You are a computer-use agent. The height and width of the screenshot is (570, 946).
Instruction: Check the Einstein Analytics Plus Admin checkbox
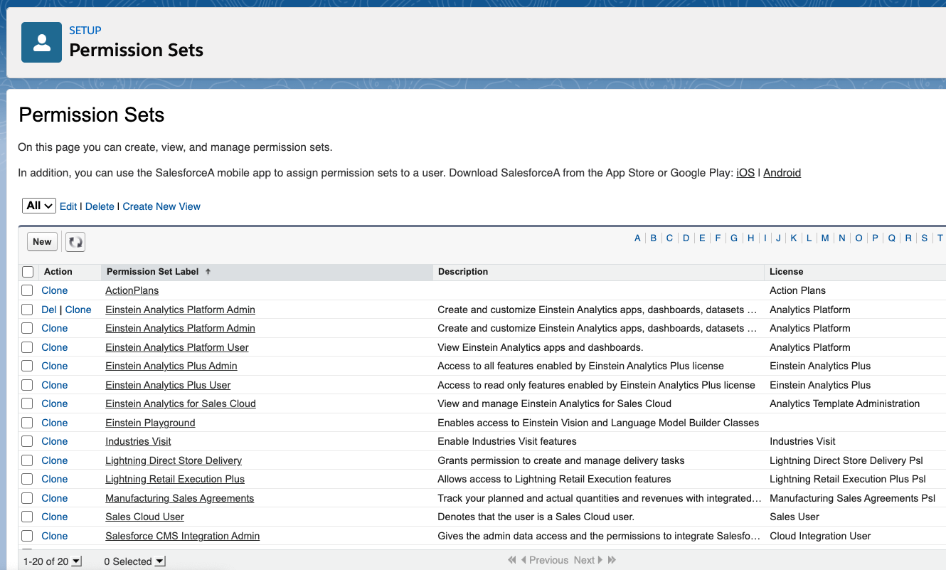pyautogui.click(x=27, y=366)
